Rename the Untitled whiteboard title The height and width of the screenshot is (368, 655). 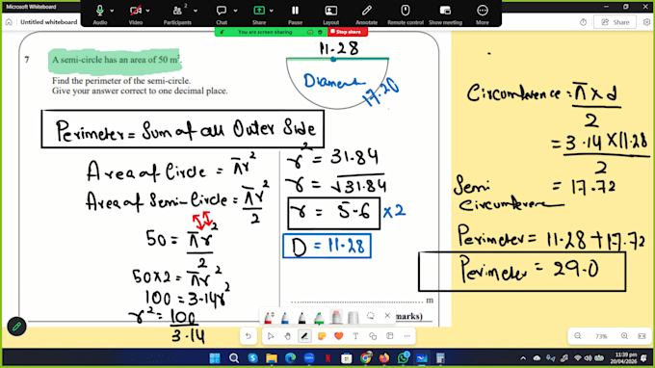pos(48,22)
